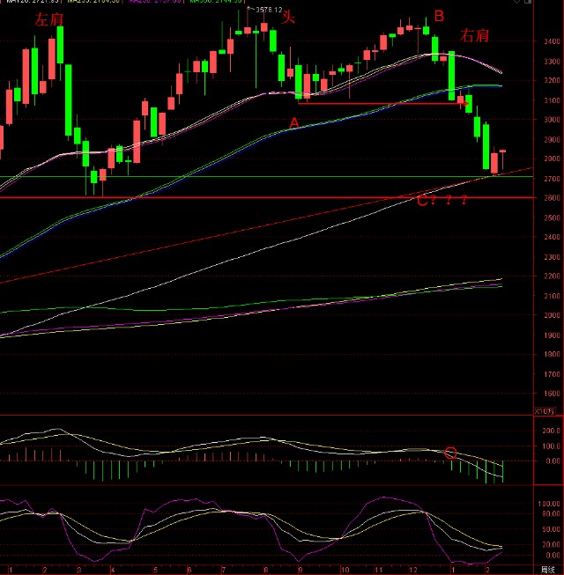Viewport: 564px width, 575px height.
Task: Click the X10万 volume unit label
Action: click(545, 411)
